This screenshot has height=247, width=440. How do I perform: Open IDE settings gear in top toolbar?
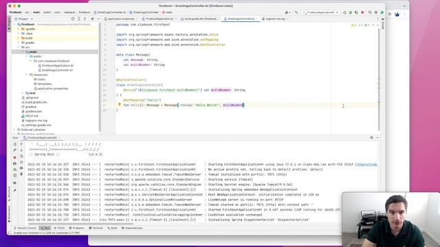(x=376, y=12)
